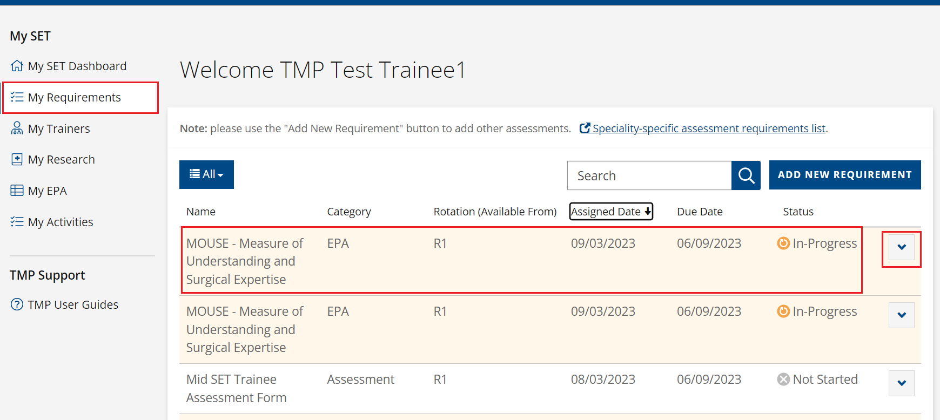This screenshot has height=420, width=940.
Task: Click the Status column header
Action: click(798, 212)
